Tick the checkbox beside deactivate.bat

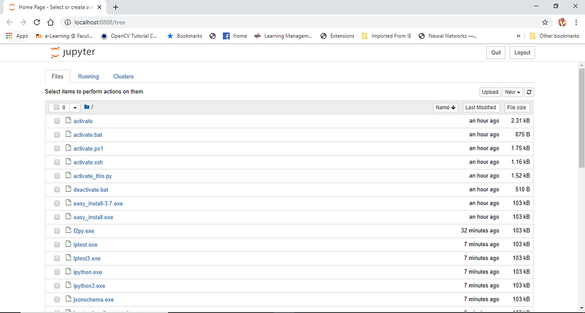click(x=57, y=189)
